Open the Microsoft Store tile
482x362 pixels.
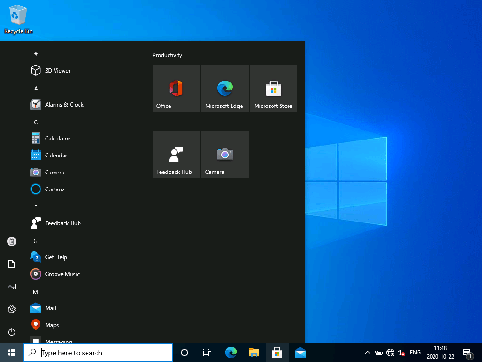point(273,88)
